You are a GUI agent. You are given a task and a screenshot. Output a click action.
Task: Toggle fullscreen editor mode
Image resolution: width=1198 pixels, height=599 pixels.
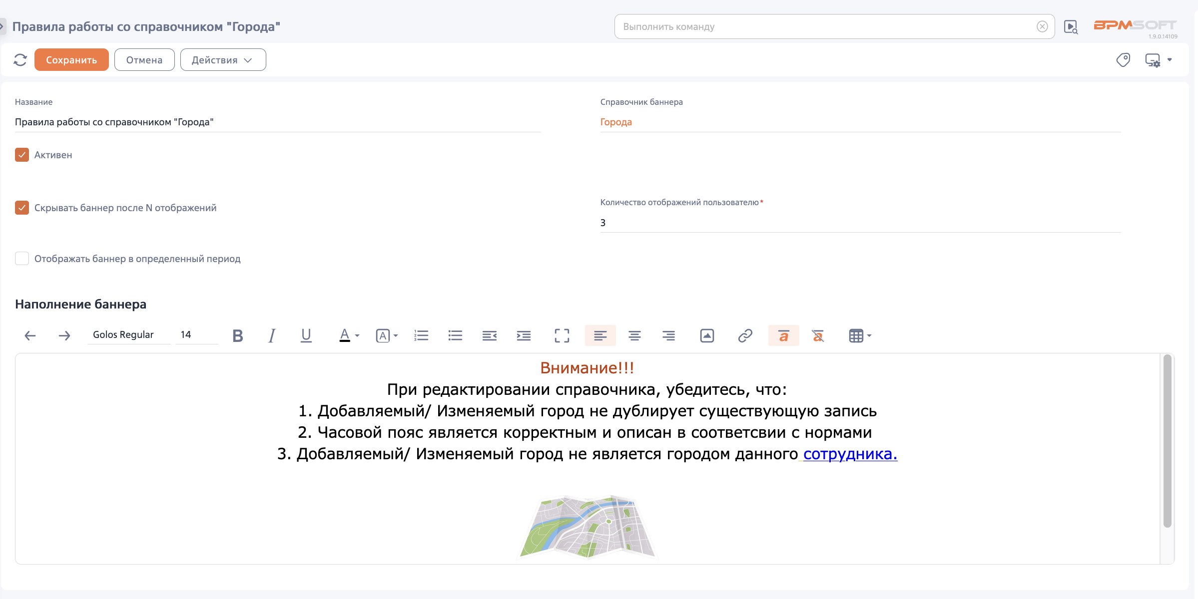point(562,335)
